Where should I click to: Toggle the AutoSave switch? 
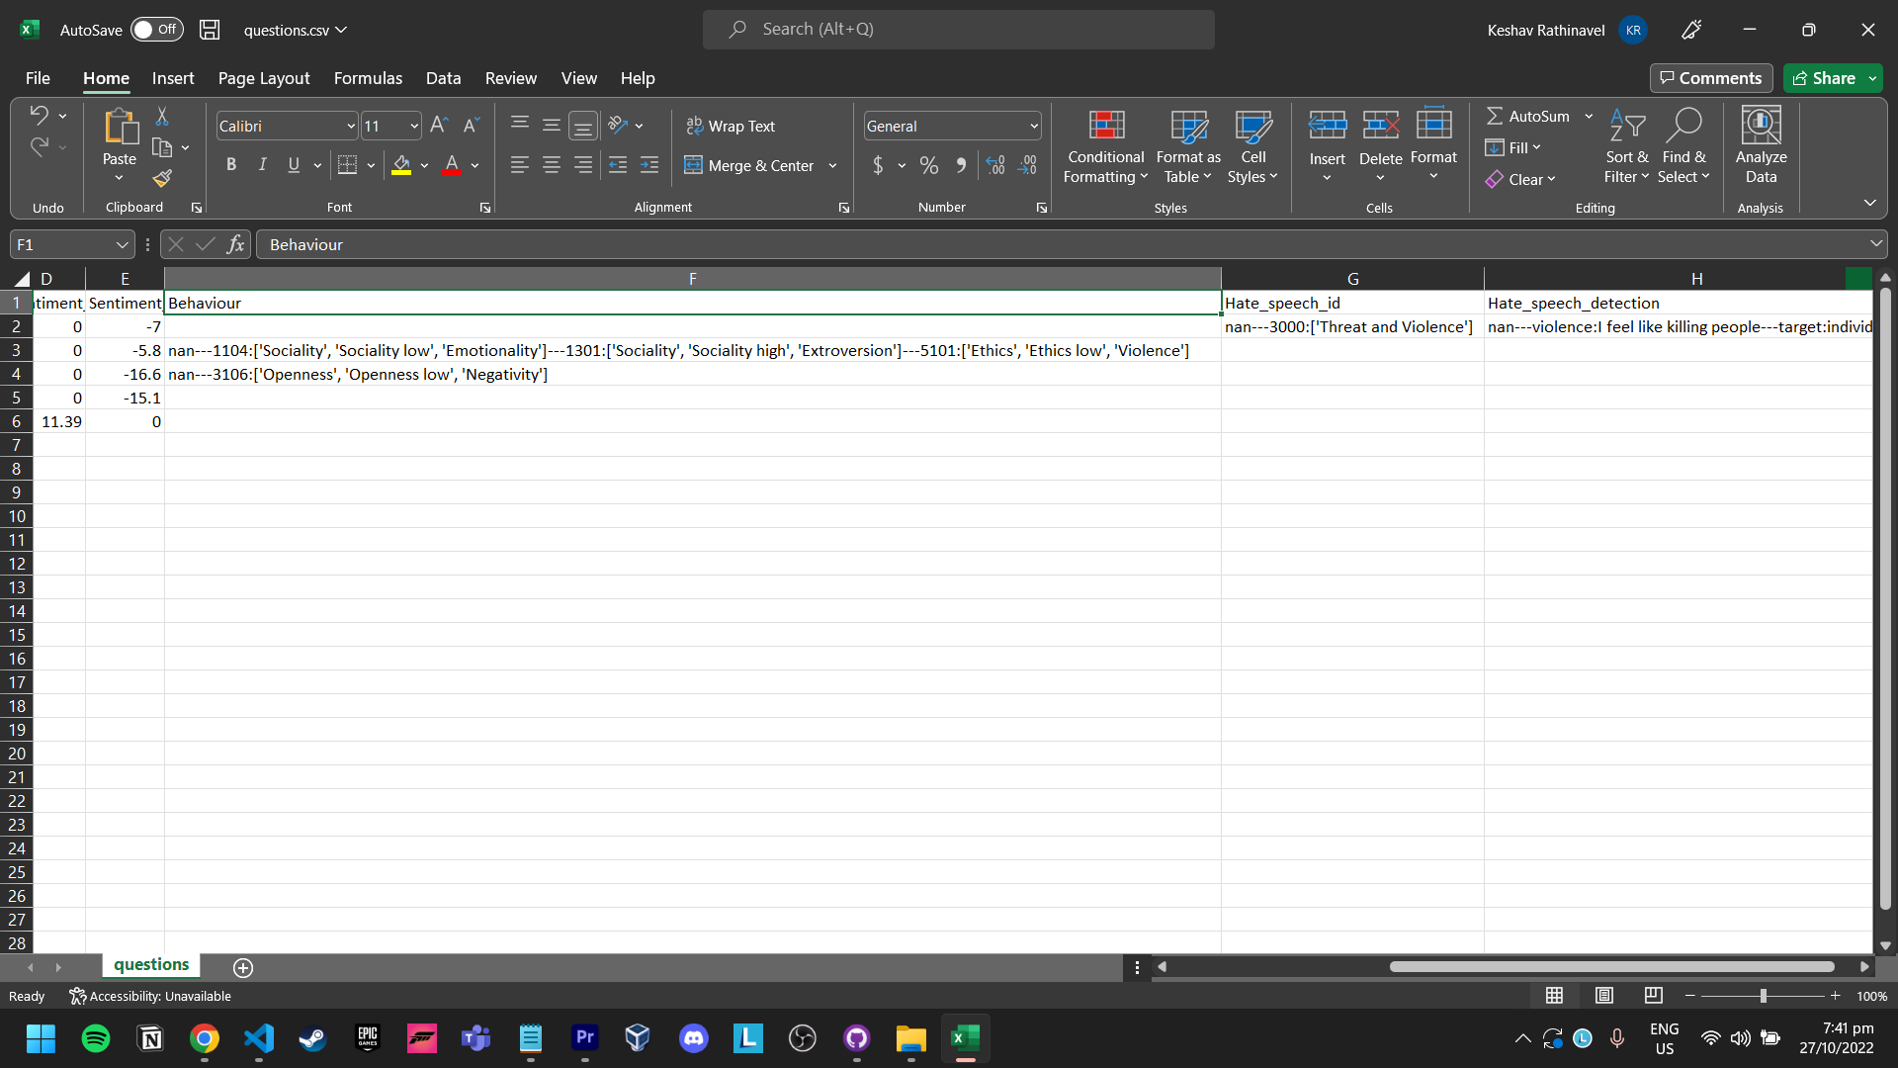[156, 30]
